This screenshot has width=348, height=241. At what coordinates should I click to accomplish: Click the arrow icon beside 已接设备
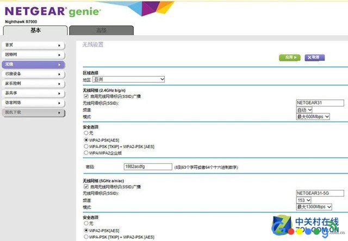click(59, 74)
